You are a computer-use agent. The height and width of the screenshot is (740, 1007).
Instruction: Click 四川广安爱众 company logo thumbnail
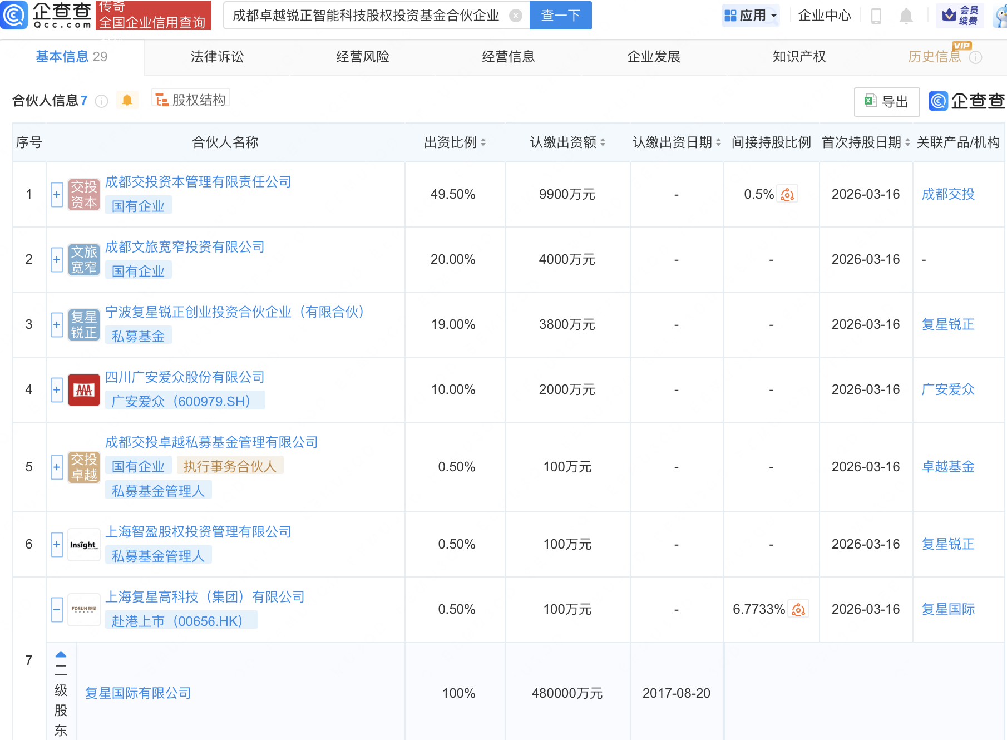pos(83,389)
